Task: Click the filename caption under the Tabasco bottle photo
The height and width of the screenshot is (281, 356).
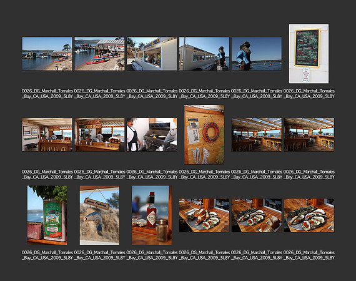Action: click(x=152, y=255)
